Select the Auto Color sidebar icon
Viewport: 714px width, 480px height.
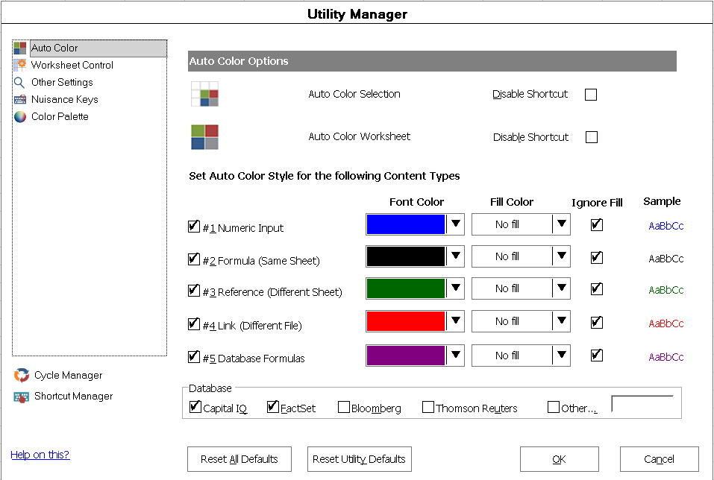[x=20, y=48]
